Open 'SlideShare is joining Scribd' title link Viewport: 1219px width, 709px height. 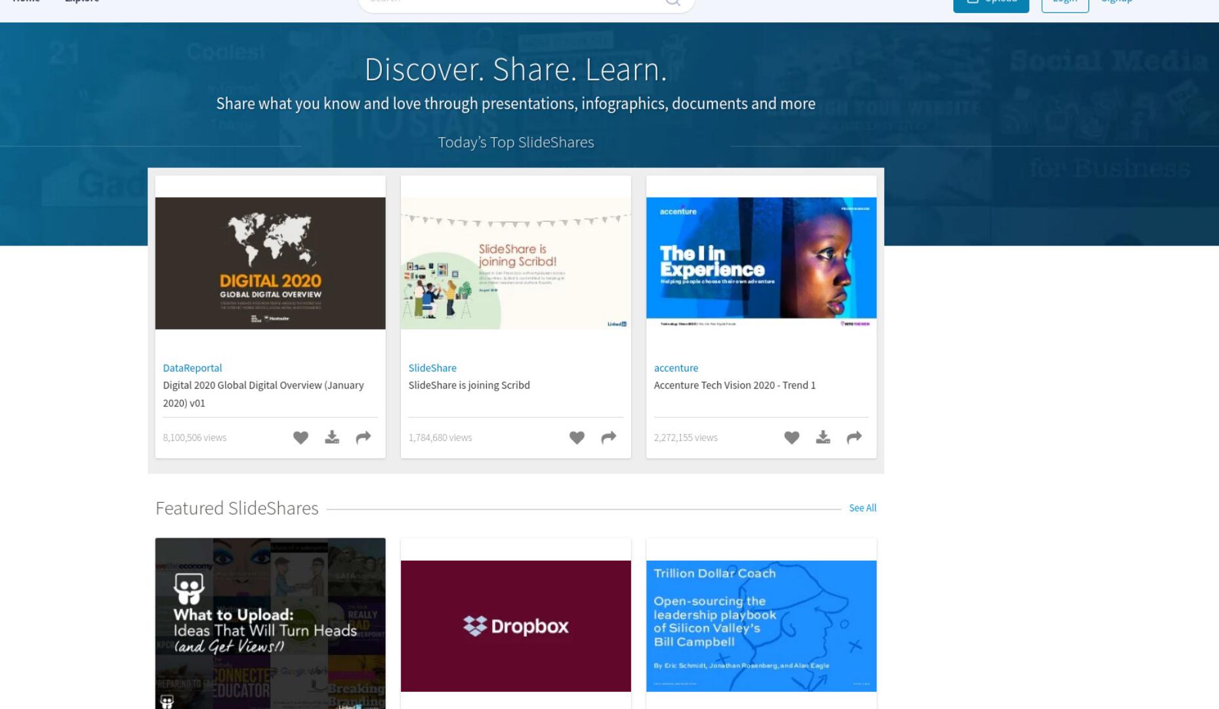click(x=469, y=385)
